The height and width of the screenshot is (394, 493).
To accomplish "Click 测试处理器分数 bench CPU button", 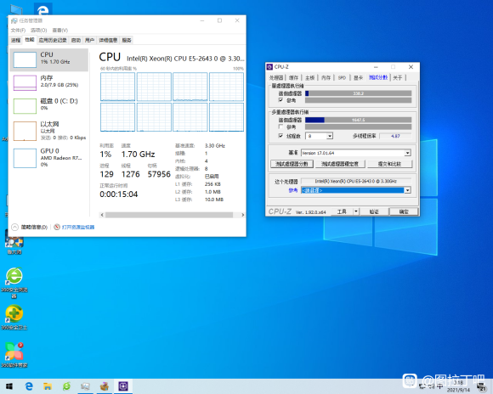I will [x=292, y=164].
